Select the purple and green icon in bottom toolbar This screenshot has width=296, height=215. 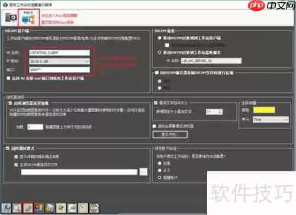pyautogui.click(x=50, y=208)
